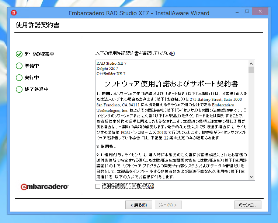Minimize the InstallAware Wizard window

tap(237, 12)
